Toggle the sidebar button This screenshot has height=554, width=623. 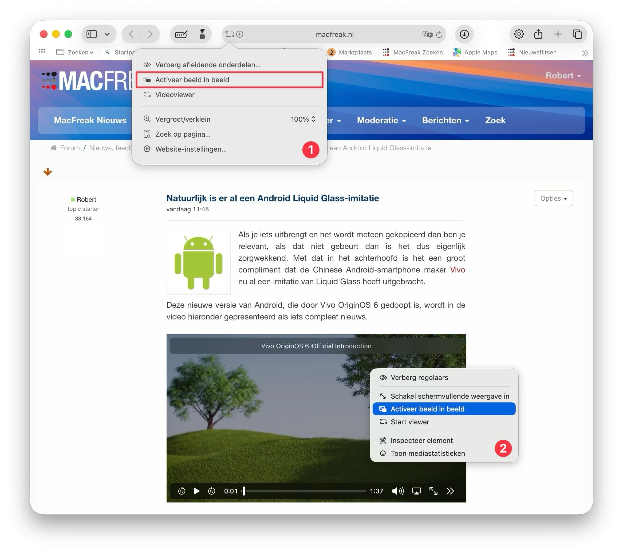click(92, 34)
